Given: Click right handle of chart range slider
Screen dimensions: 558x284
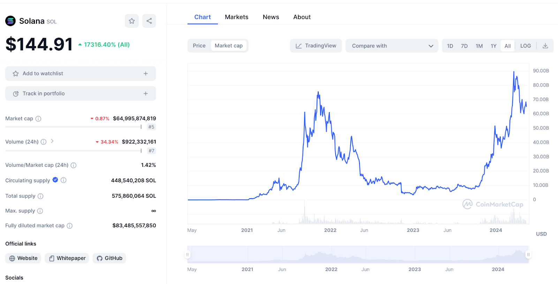Looking at the screenshot, I should 528,255.
